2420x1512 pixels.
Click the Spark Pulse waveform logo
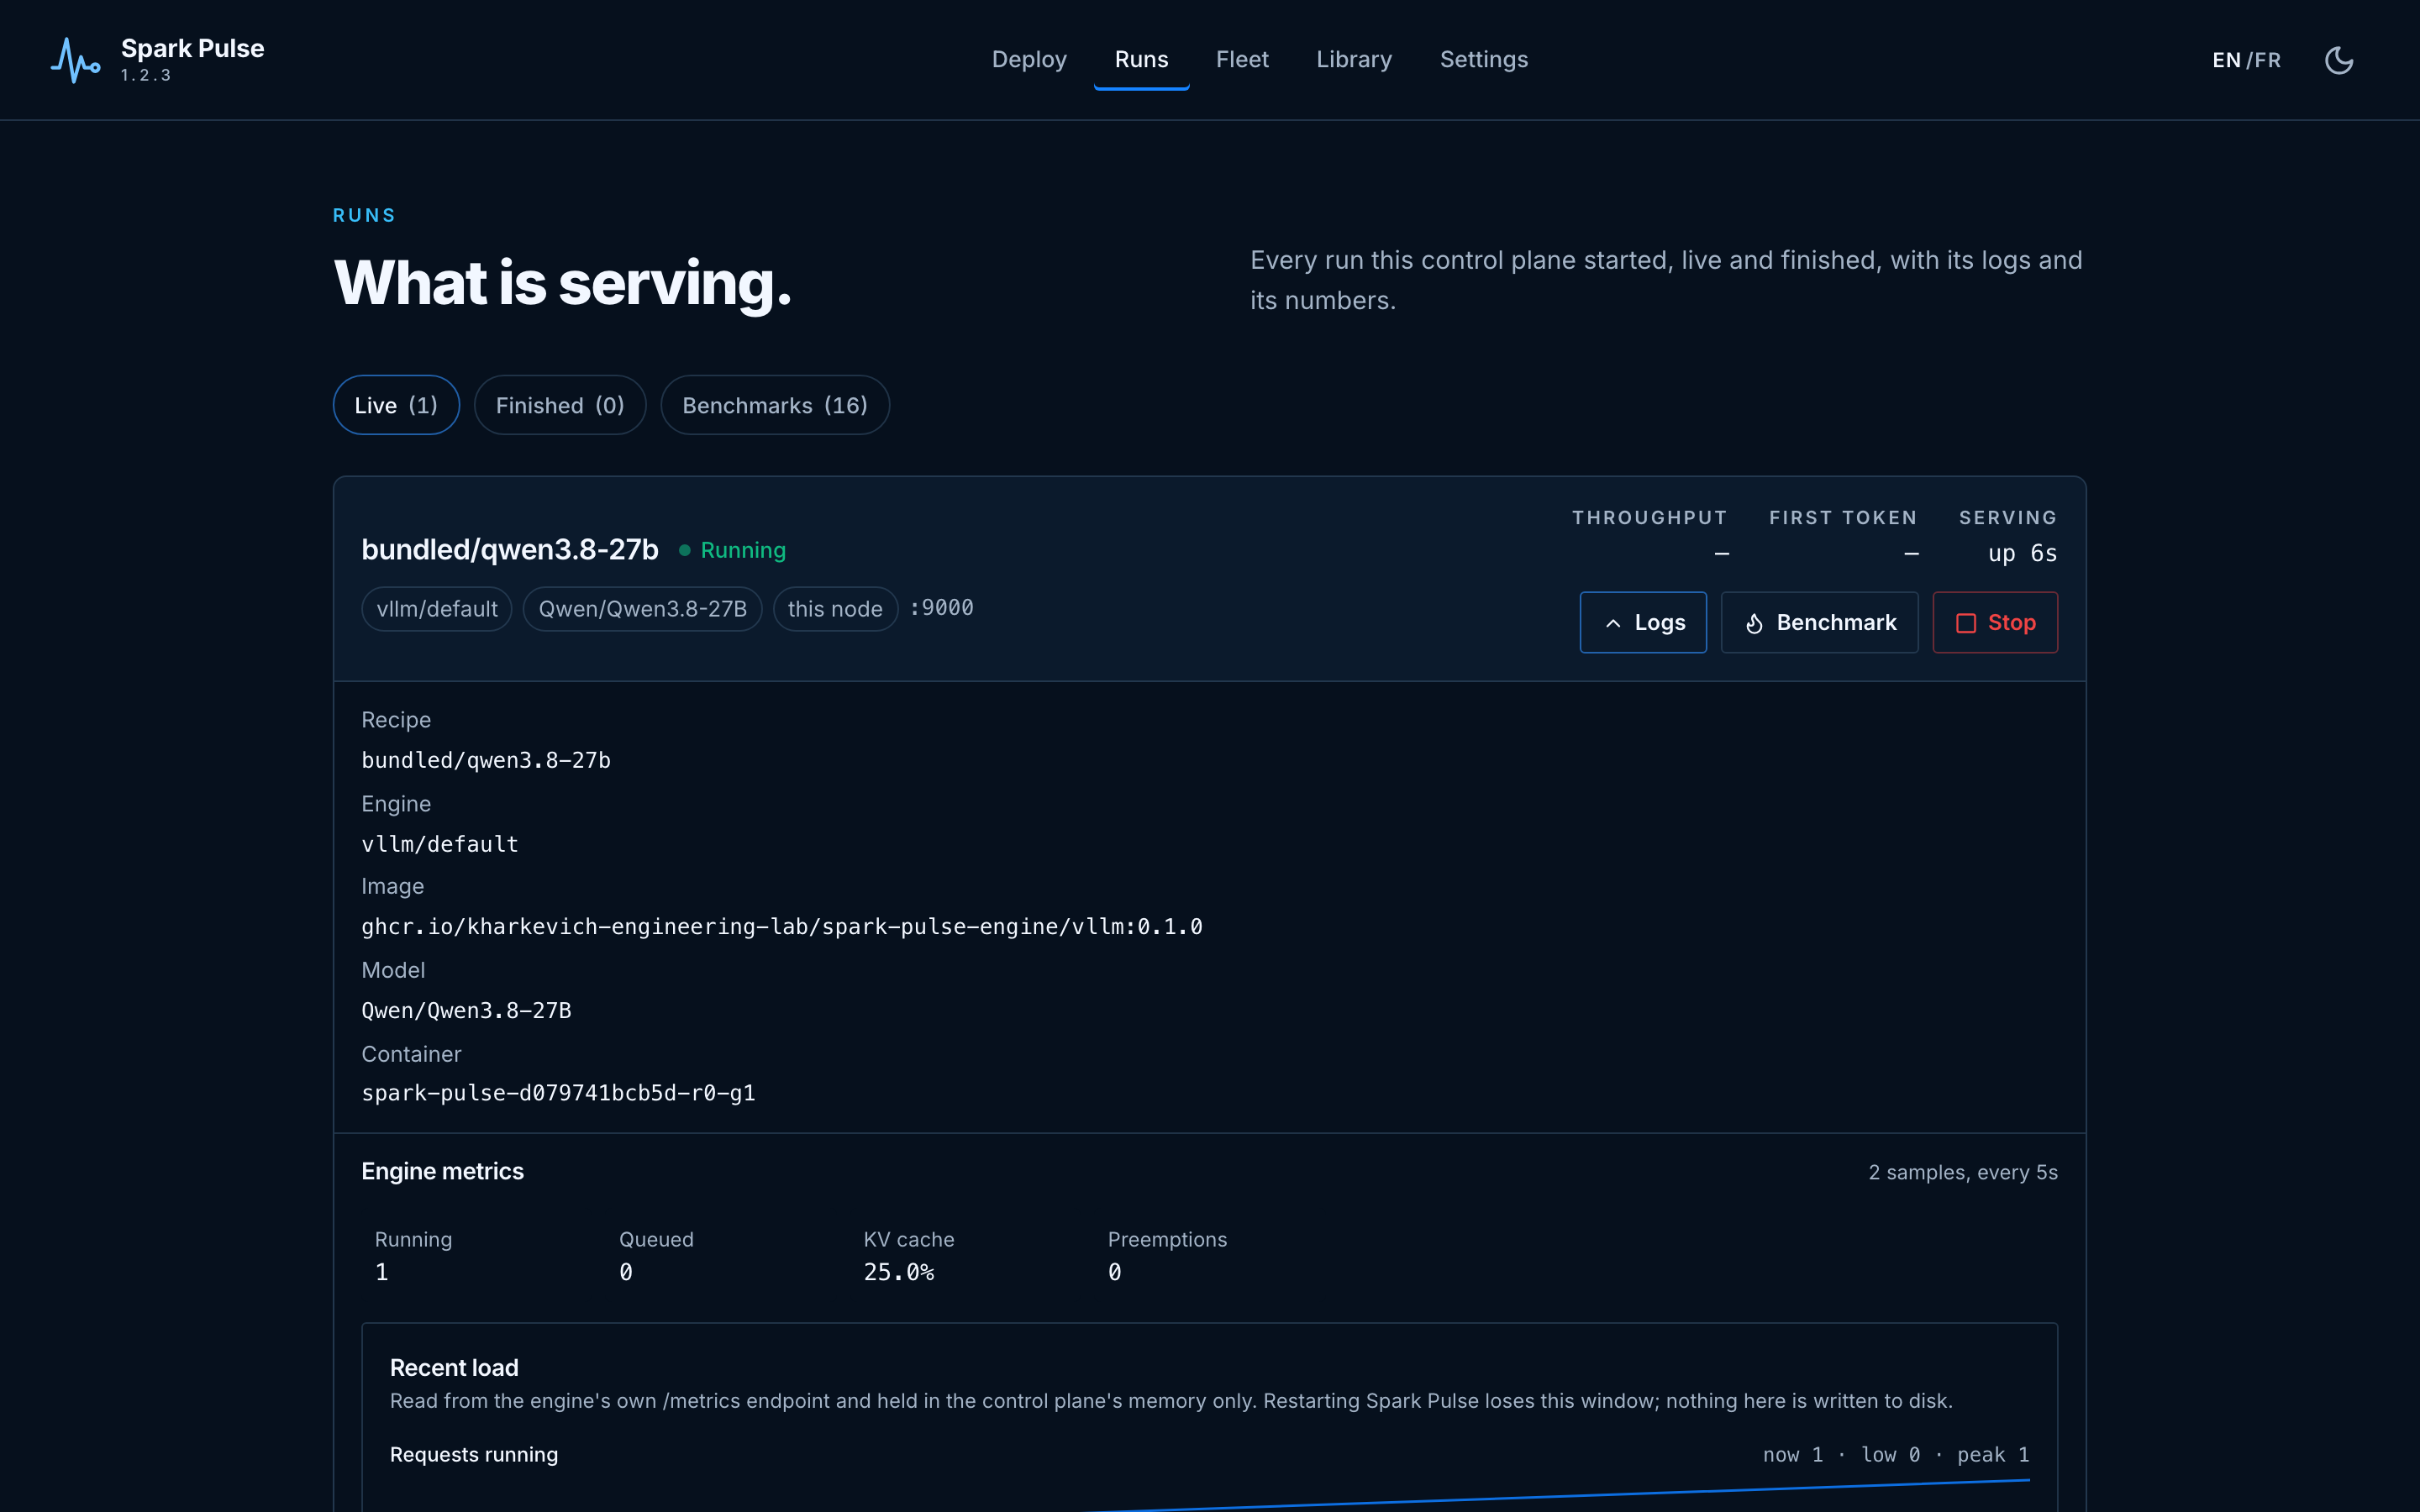pyautogui.click(x=76, y=60)
